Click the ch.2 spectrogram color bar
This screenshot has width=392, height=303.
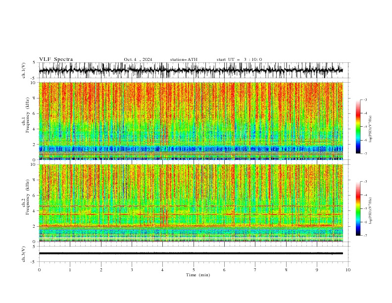pyautogui.click(x=358, y=208)
